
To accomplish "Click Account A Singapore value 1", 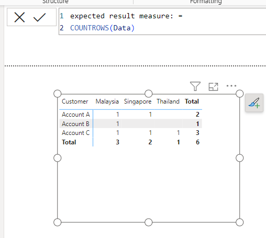I will point(150,115).
